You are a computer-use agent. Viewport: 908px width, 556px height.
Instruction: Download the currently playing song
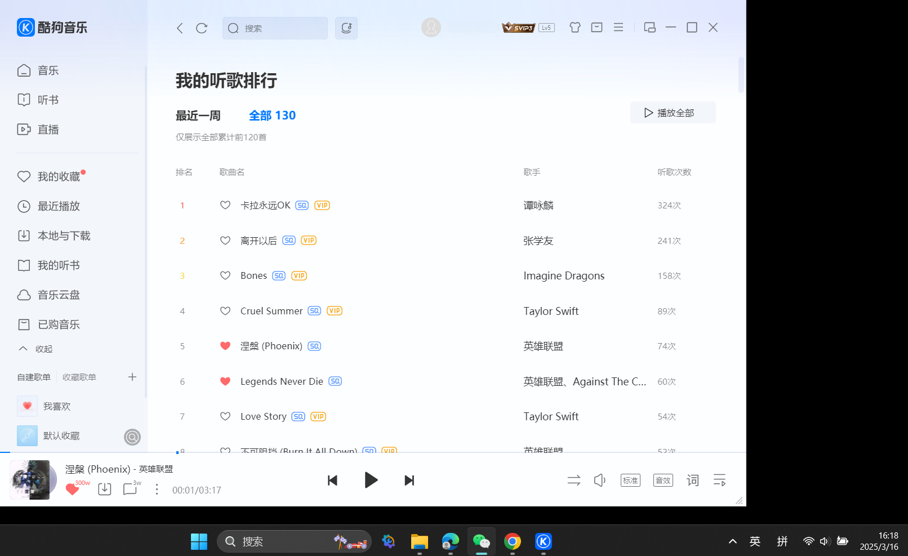point(104,489)
